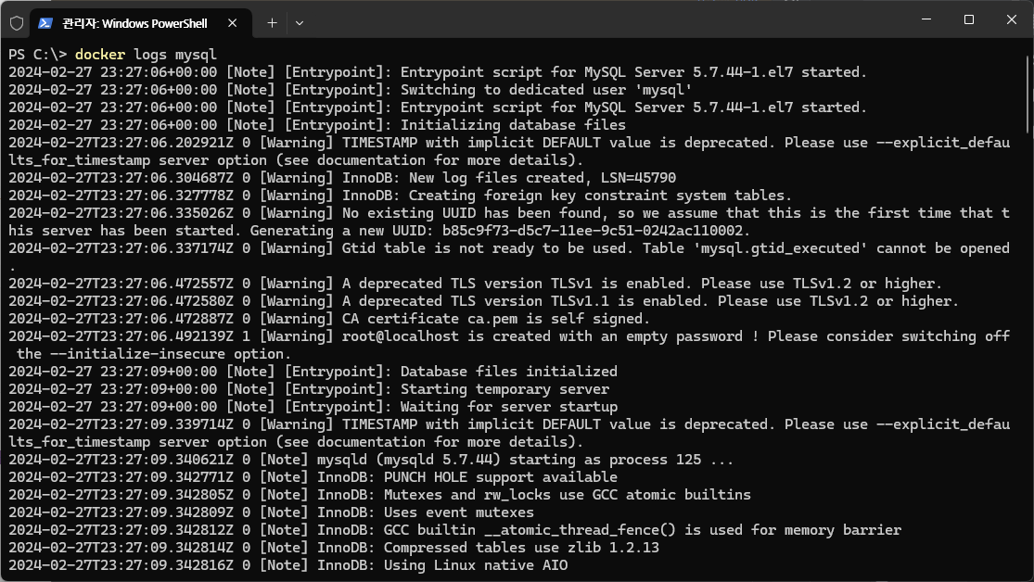
Task: Open a new tab with plus button
Action: pyautogui.click(x=272, y=23)
